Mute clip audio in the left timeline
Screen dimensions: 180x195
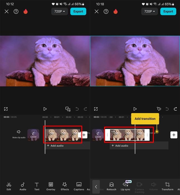19,134
